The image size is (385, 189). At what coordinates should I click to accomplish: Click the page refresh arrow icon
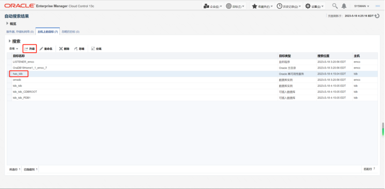tap(378, 16)
